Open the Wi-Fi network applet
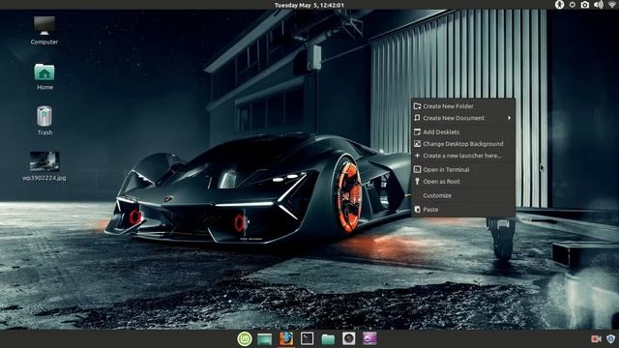This screenshot has width=619, height=348. [x=612, y=5]
